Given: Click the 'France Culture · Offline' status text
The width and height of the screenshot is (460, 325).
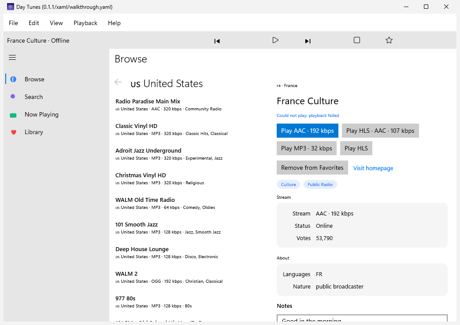Looking at the screenshot, I should 38,40.
